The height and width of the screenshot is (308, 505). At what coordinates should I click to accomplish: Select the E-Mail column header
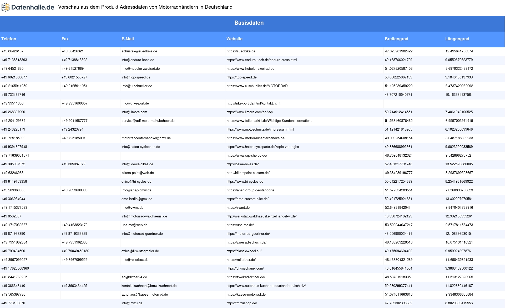pyautogui.click(x=128, y=39)
